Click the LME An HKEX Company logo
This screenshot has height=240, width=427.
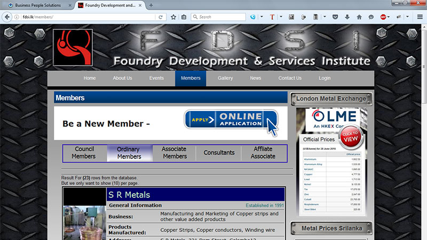333,119
